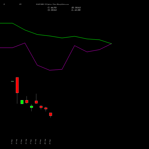The width and height of the screenshot is (149, 149).
Task: Select the red candle for 18 Aug
Action: 36,102
